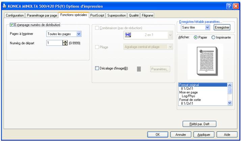Click the Appliquer button
The image size is (241, 142).
pyautogui.click(x=204, y=135)
